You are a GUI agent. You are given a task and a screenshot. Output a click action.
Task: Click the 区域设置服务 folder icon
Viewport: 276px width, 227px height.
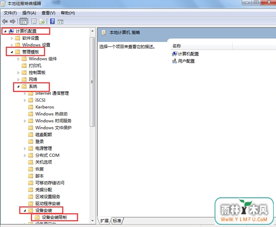pyautogui.click(x=30, y=196)
